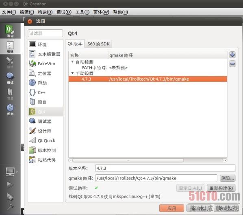Select the 设计师 Designer category
This screenshot has height=215, width=243.
click(x=46, y=131)
